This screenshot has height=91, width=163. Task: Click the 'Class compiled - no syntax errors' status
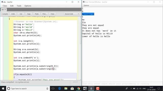pyautogui.click(x=15, y=82)
